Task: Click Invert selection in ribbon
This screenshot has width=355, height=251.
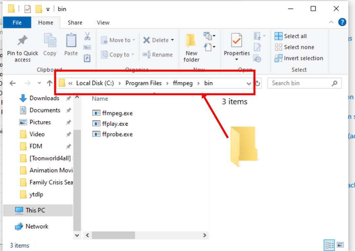Action: coord(299,58)
